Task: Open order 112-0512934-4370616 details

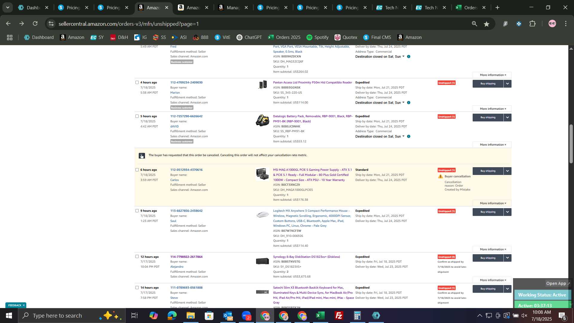Action: [186, 170]
